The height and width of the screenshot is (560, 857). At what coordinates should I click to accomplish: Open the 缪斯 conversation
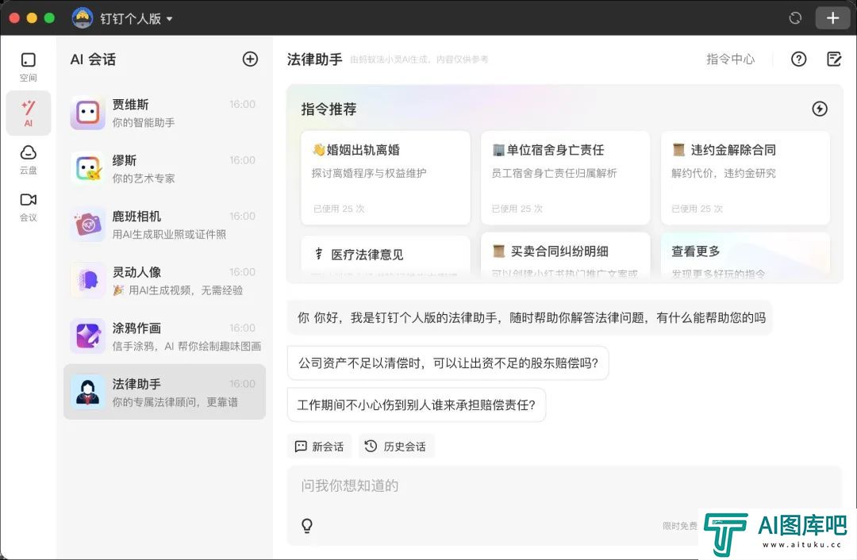click(x=164, y=169)
